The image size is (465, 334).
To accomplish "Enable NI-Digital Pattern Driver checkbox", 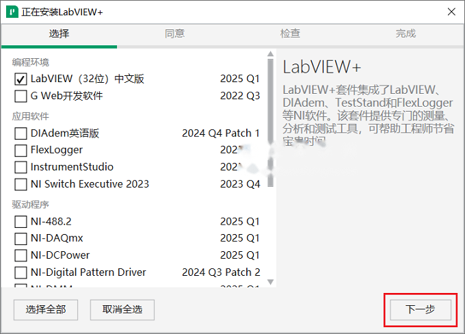I will click(21, 272).
